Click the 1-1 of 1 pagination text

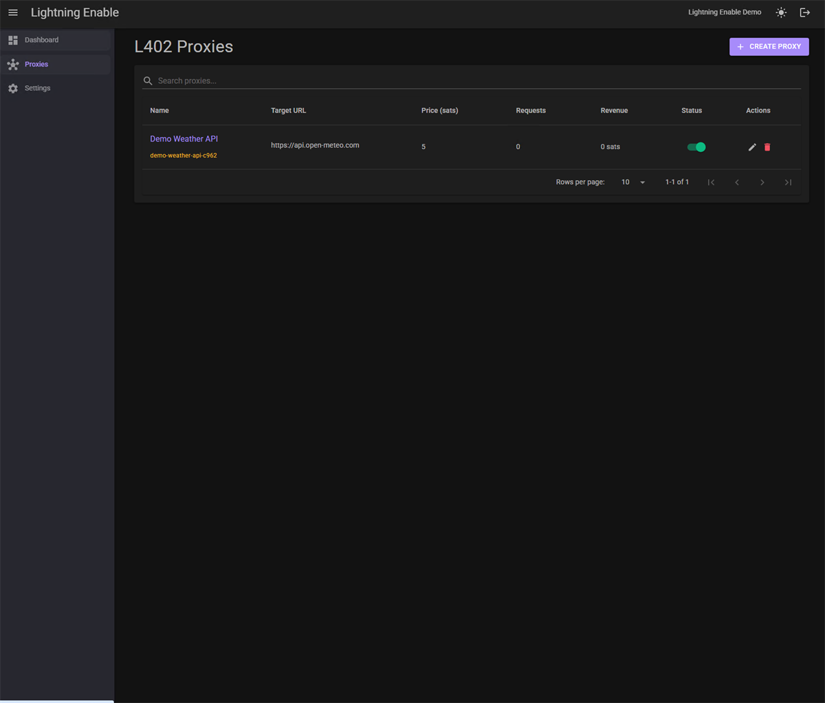coord(676,182)
